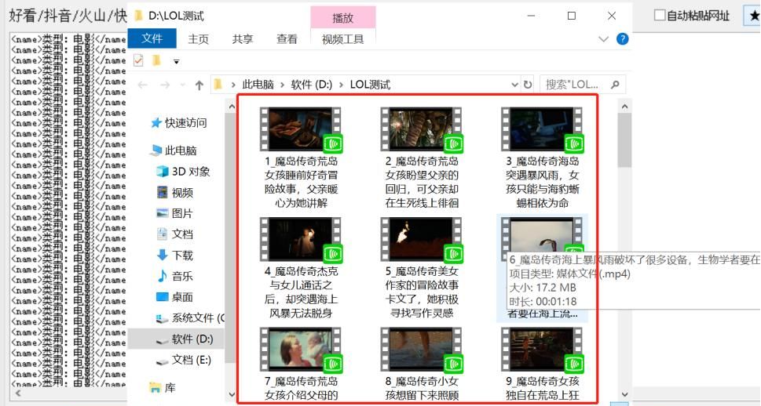Open 文档 folder in the navigation pane
The height and width of the screenshot is (406, 761).
174,234
